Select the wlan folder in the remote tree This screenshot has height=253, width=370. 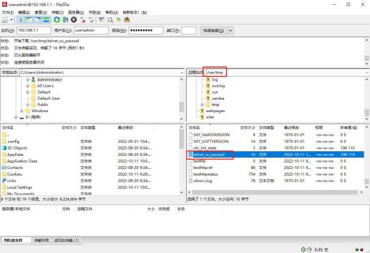[x=210, y=117]
